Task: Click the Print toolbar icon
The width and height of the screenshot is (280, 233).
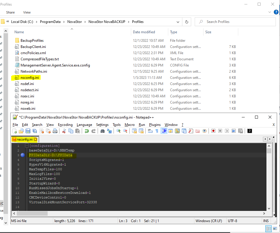Action: pos(55,131)
